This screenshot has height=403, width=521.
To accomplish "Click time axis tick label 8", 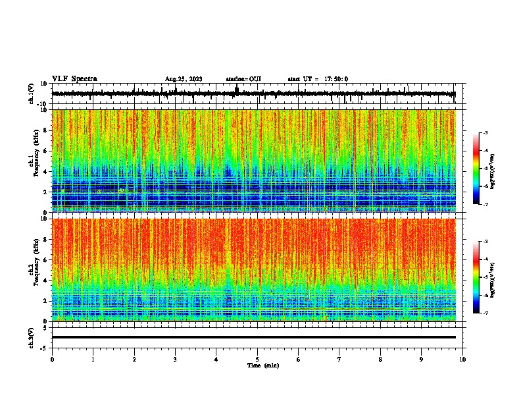I will pos(380,360).
